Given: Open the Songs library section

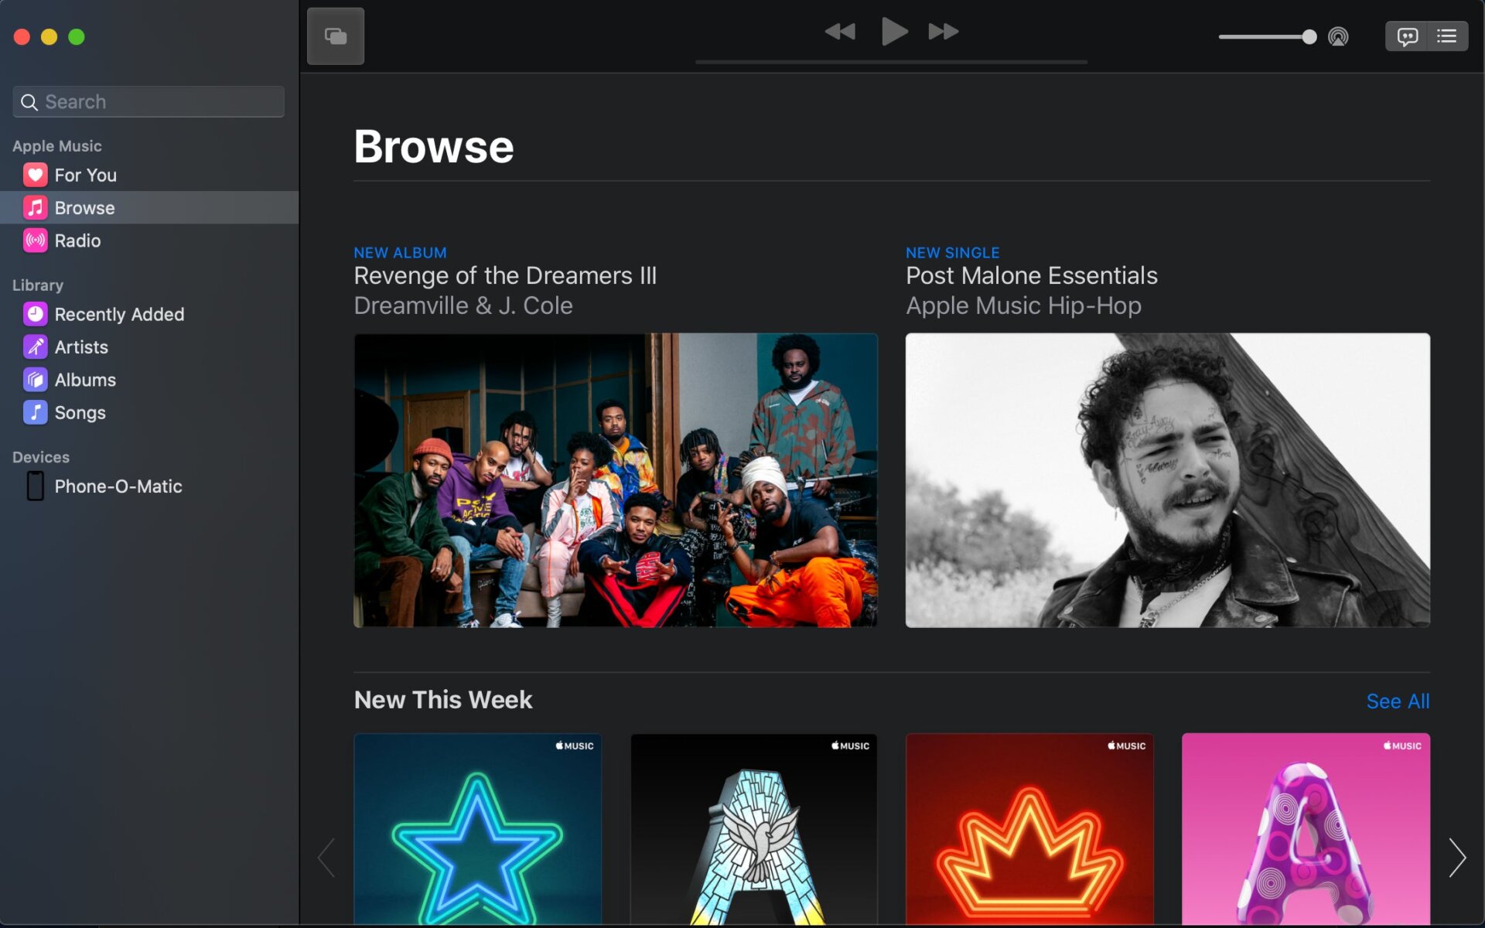Looking at the screenshot, I should pyautogui.click(x=80, y=412).
